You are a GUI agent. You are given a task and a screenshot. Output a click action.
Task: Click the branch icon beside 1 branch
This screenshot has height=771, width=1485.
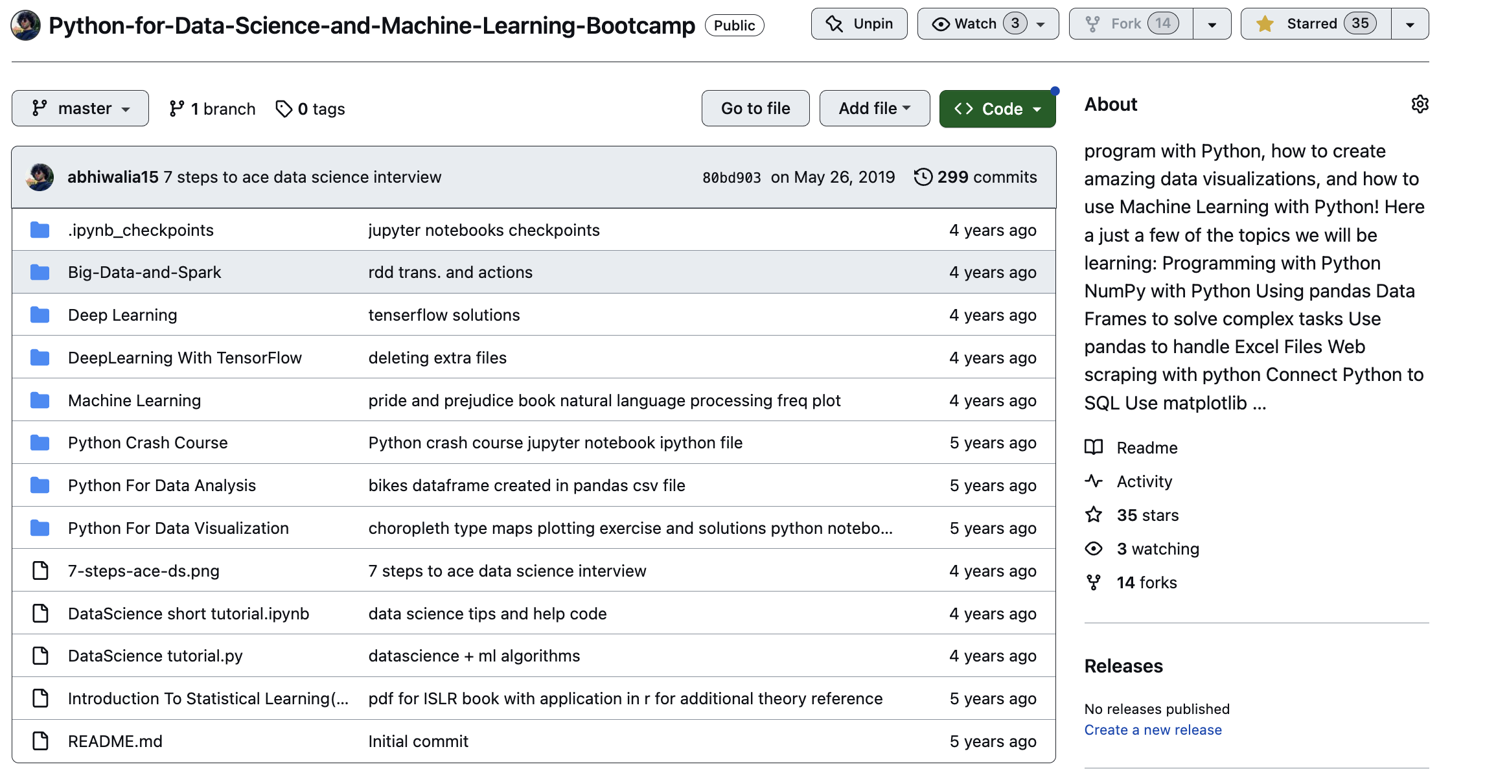coord(176,109)
